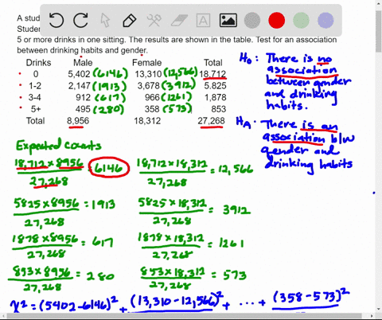
Task: Select the pointer selection tool
Action: point(105,21)
